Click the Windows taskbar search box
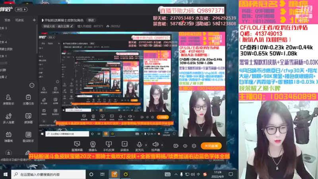Image resolution: width=318 pixels, height=179 pixels. (48, 174)
